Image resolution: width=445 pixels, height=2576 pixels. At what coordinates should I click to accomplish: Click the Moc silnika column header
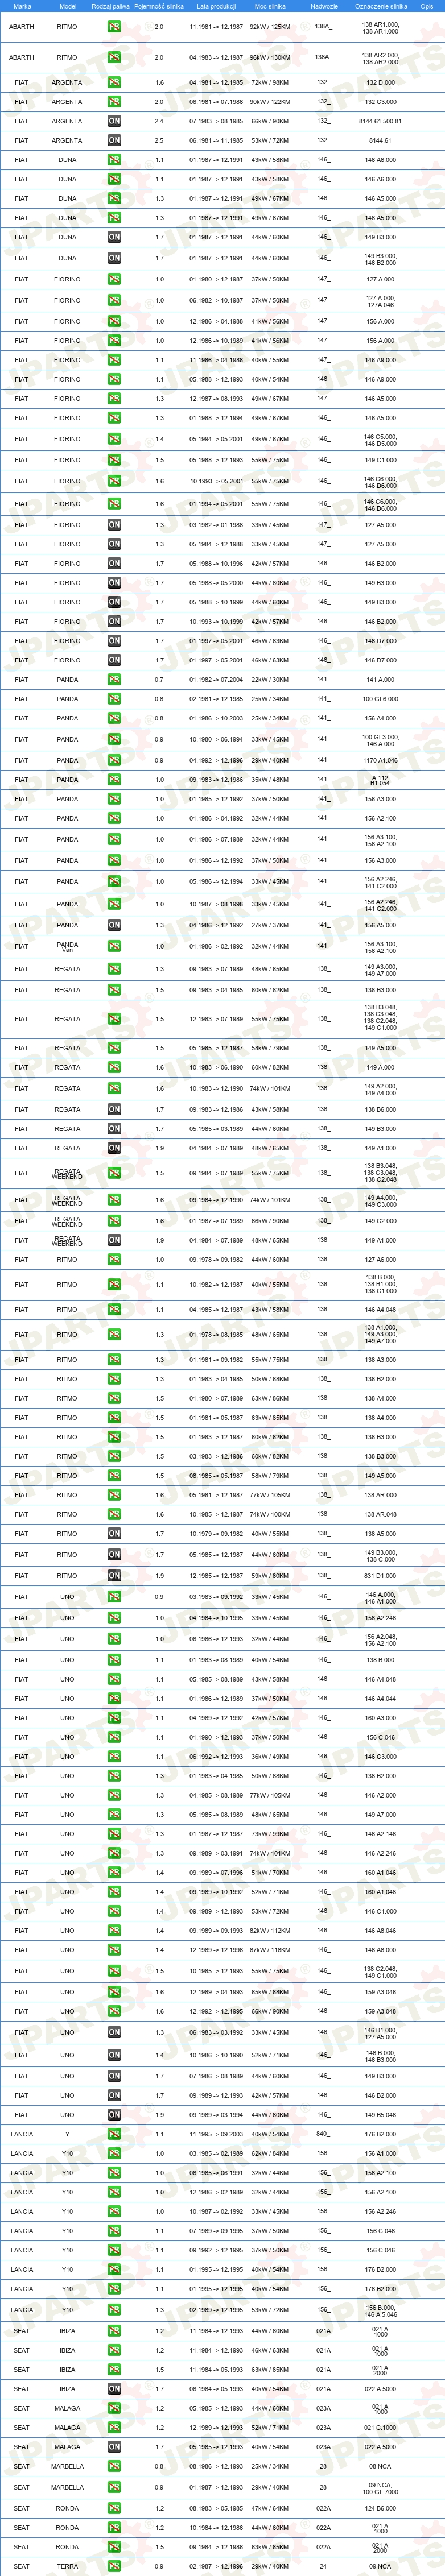click(x=270, y=6)
